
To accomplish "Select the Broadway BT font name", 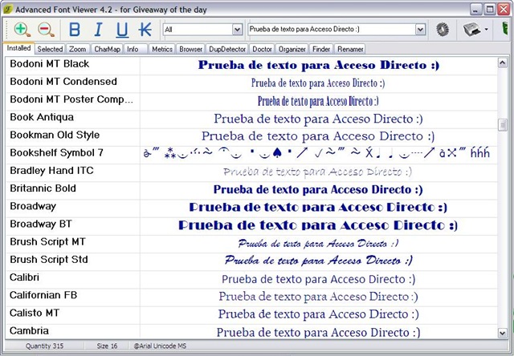I will pyautogui.click(x=41, y=225).
